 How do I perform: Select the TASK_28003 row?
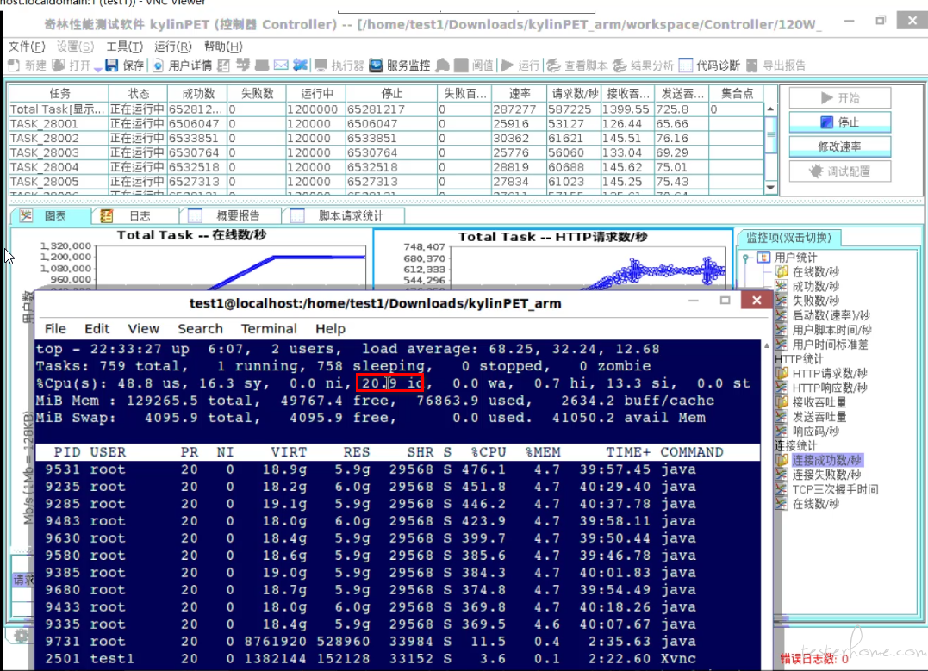386,152
